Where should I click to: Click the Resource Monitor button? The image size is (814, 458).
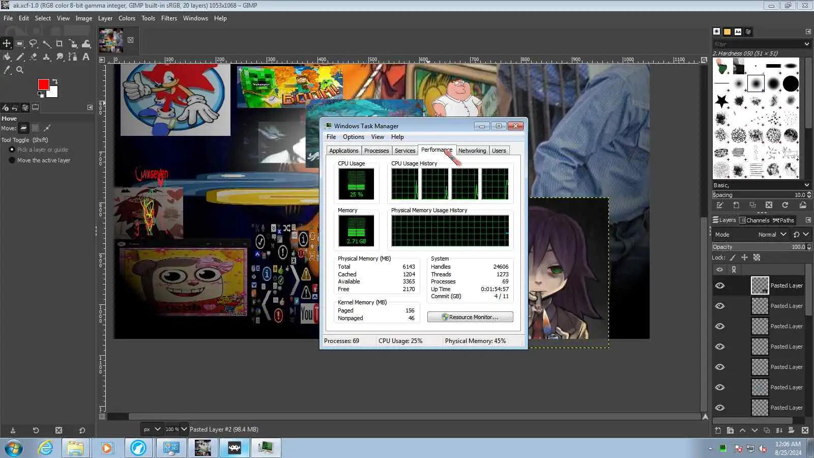470,317
